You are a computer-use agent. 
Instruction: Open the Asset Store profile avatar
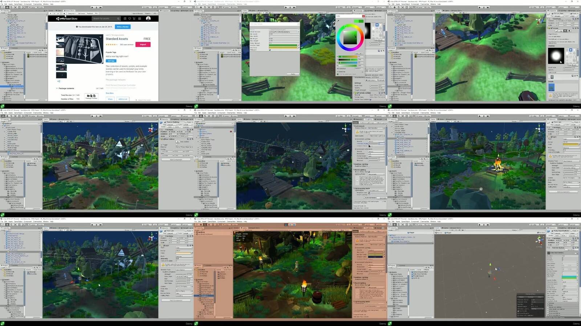point(148,18)
